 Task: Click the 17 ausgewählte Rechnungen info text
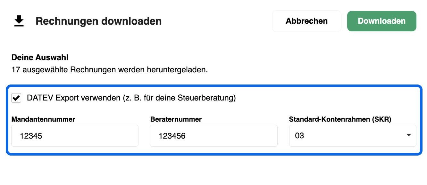110,69
